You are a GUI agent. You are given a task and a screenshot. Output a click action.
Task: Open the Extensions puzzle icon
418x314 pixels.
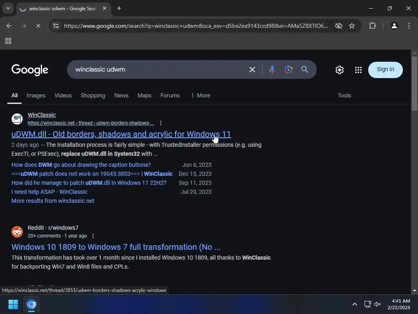click(372, 26)
